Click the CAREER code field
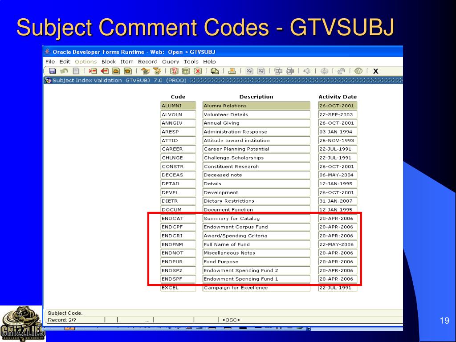456x342 pixels. 178,149
